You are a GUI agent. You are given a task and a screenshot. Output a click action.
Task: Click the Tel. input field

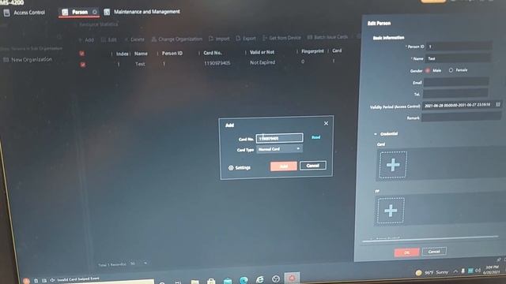tap(455, 94)
